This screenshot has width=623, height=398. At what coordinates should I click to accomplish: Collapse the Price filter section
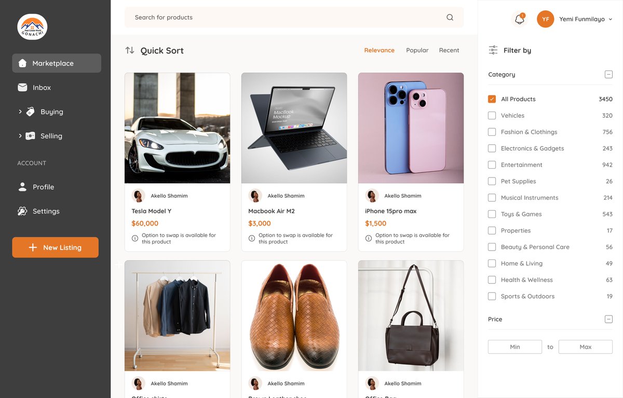(x=608, y=319)
